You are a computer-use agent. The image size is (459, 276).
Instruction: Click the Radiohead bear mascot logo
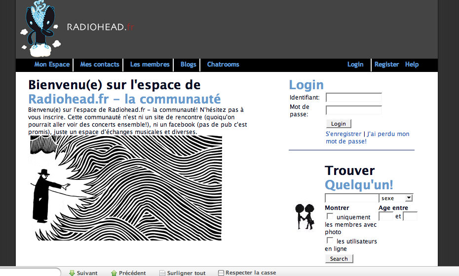[39, 29]
